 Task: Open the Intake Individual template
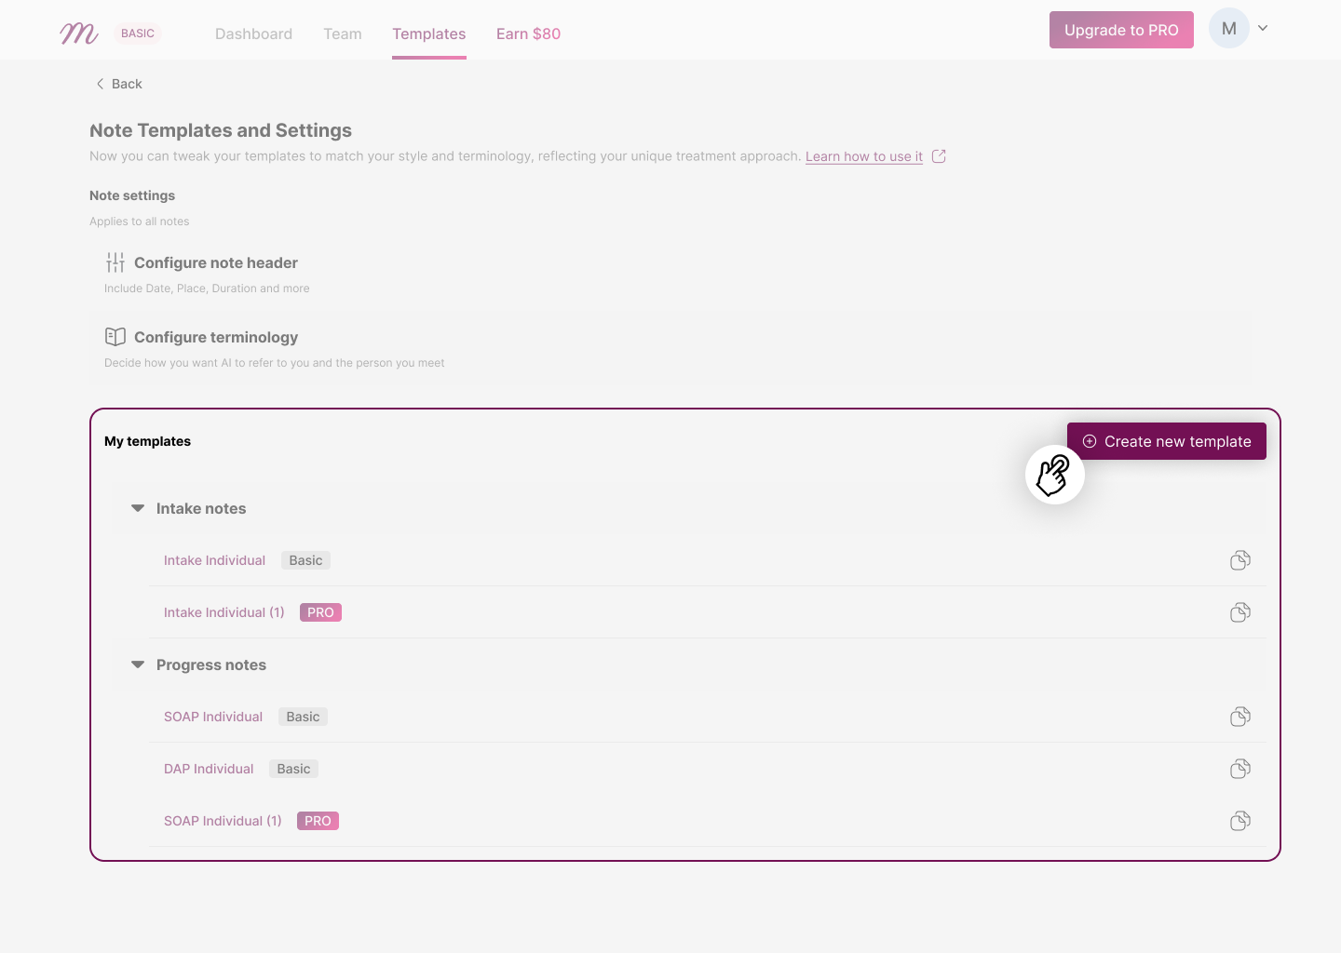tap(214, 560)
